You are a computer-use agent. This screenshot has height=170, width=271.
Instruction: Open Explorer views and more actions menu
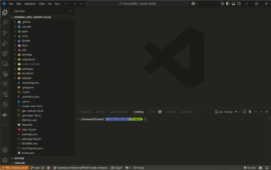pyautogui.click(x=70, y=11)
